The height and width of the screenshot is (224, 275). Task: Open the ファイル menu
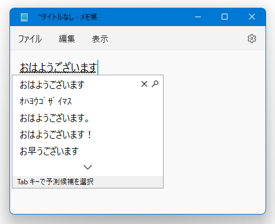(30, 39)
